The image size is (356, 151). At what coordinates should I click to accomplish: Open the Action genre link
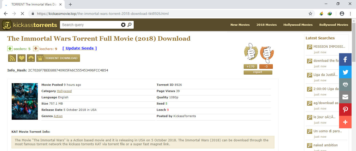coord(58,116)
